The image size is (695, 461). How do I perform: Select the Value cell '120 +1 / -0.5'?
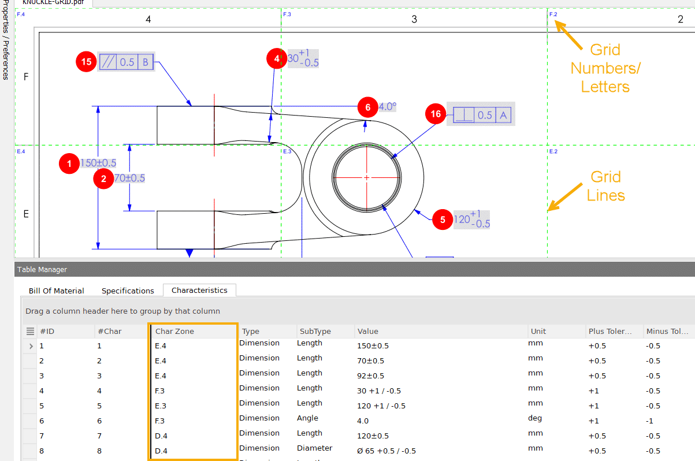pyautogui.click(x=381, y=406)
